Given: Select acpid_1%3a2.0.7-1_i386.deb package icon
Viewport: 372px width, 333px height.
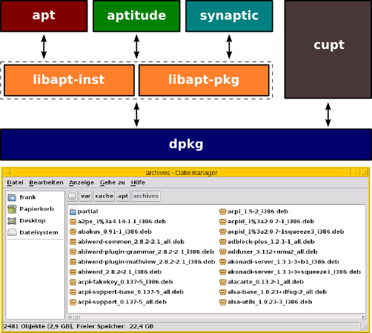Looking at the screenshot, I should [x=223, y=222].
